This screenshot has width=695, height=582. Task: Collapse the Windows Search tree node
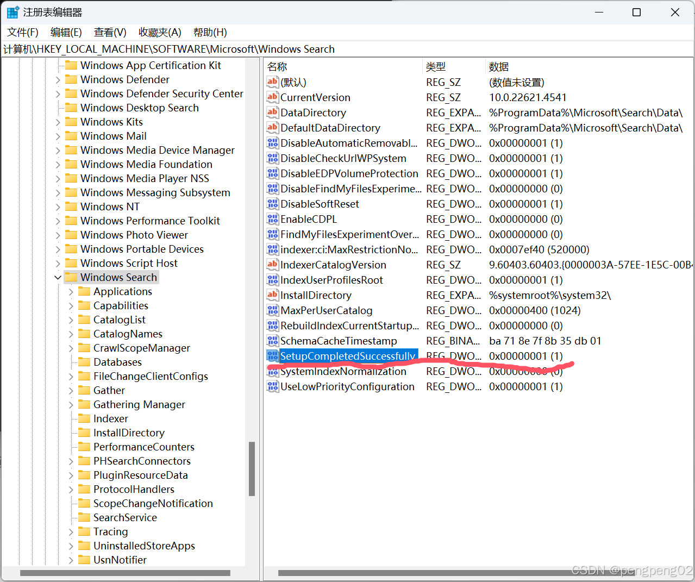coord(58,277)
